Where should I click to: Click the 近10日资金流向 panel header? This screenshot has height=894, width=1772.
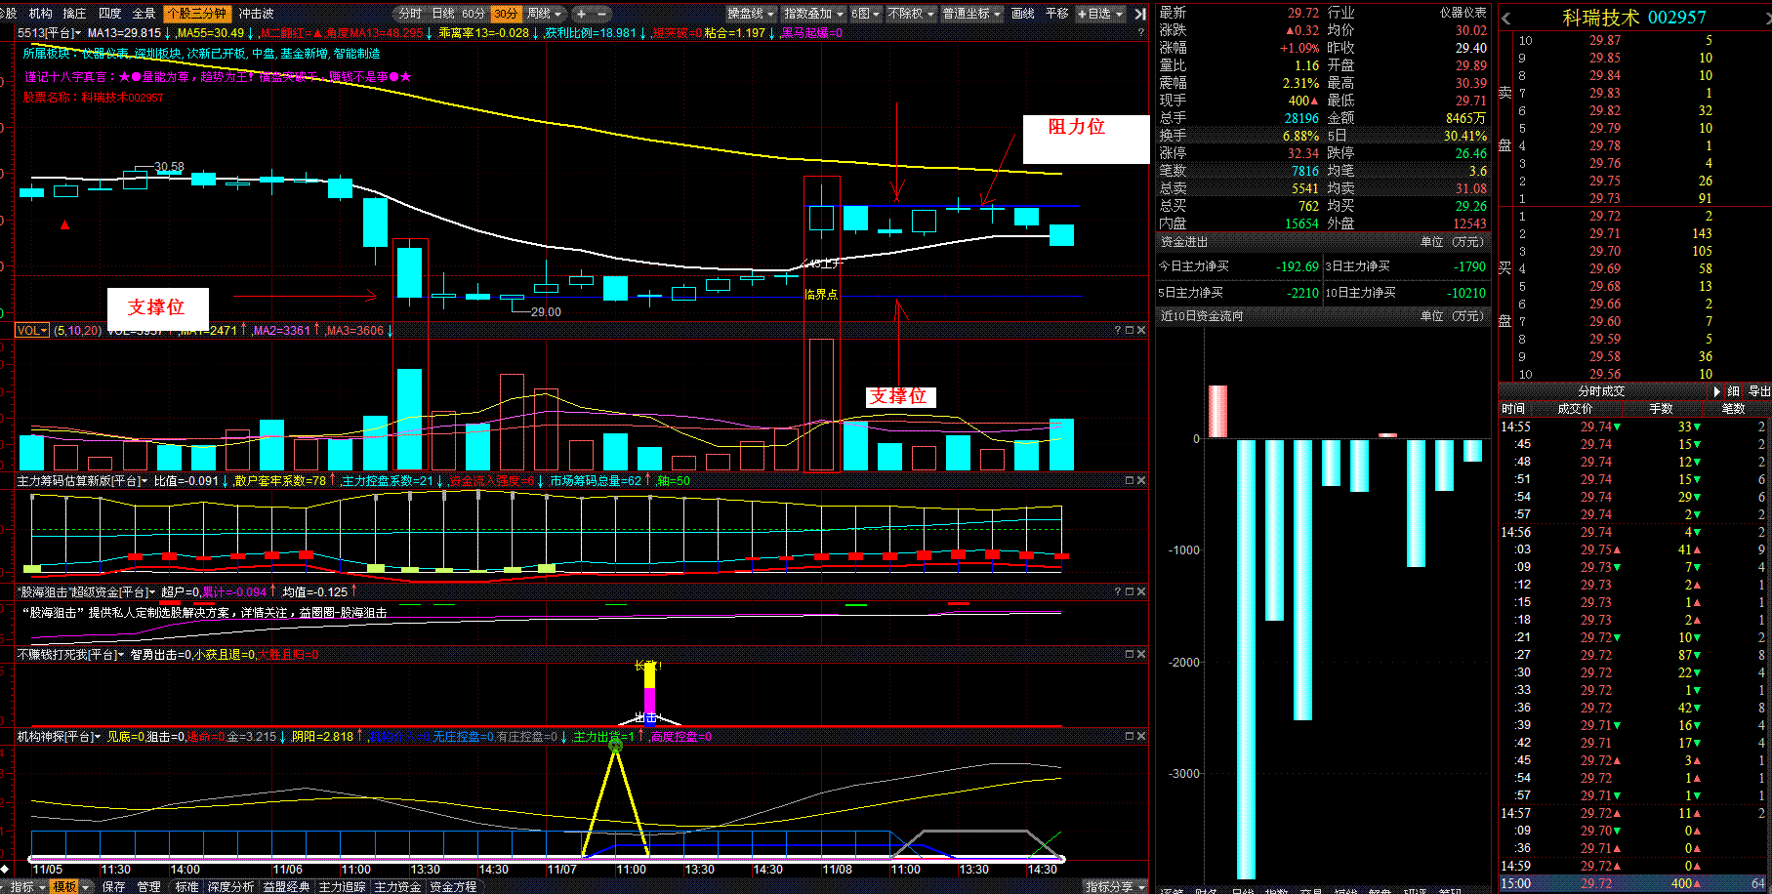pos(1324,316)
